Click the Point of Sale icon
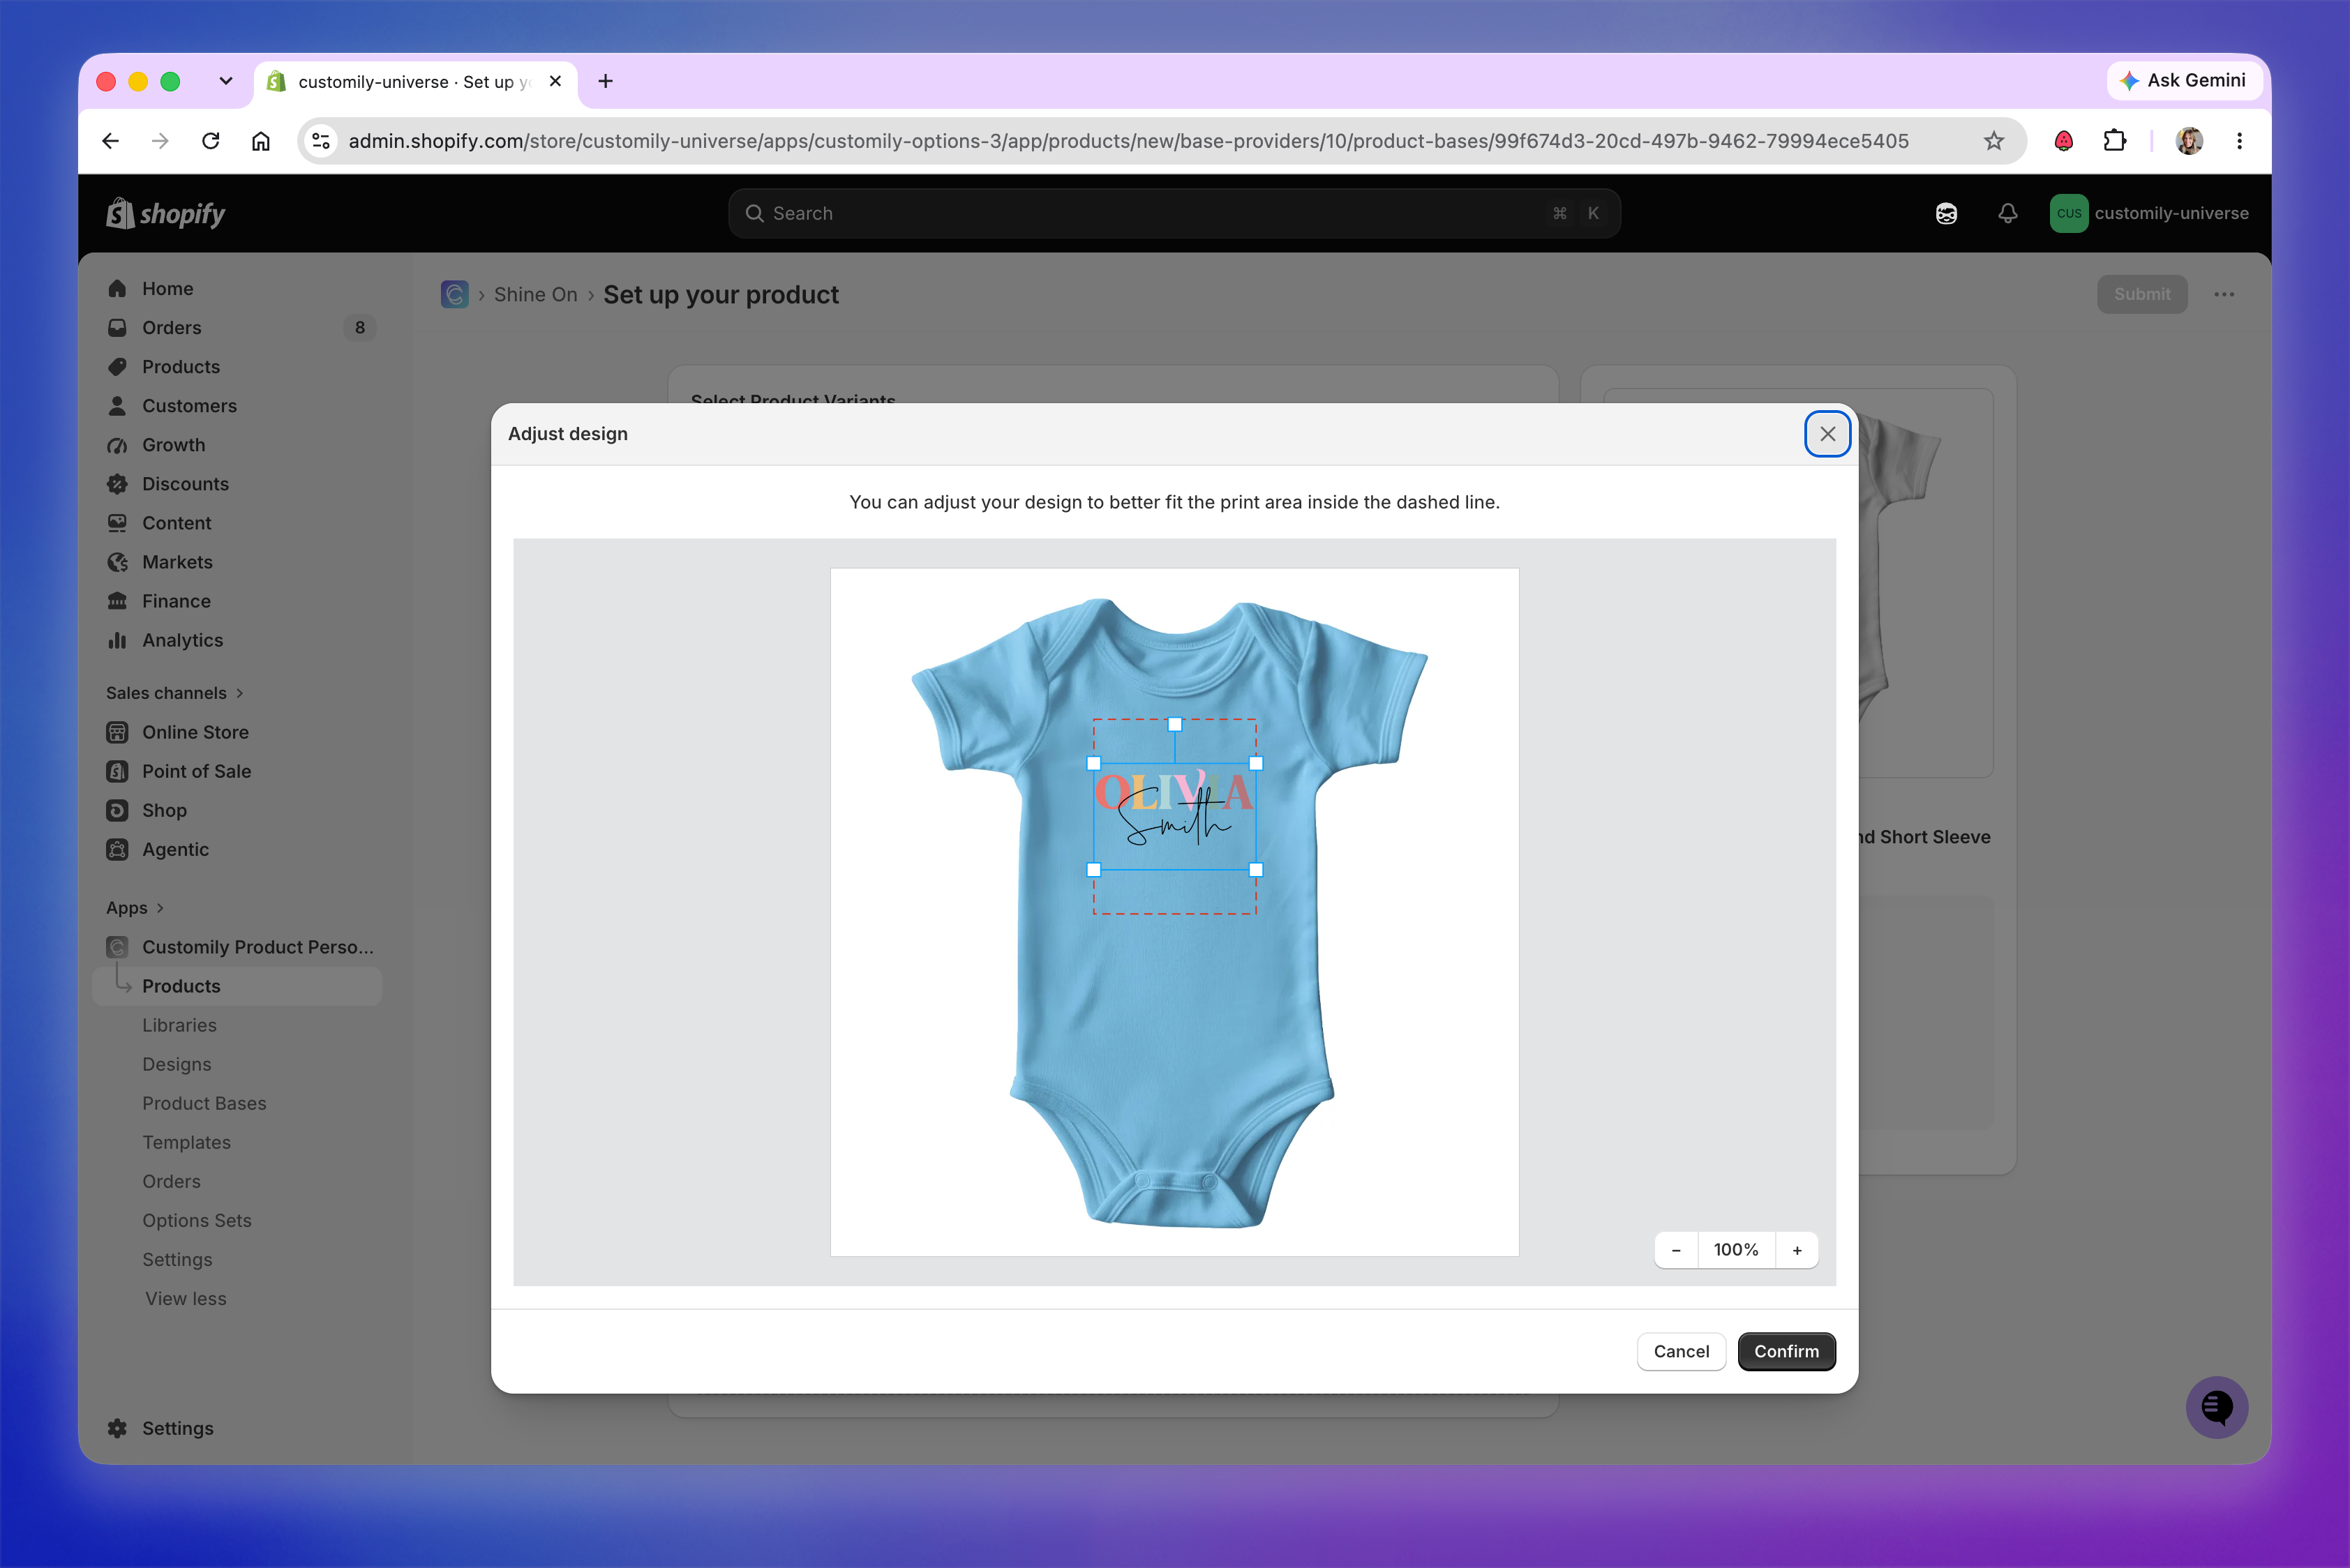 tap(117, 771)
